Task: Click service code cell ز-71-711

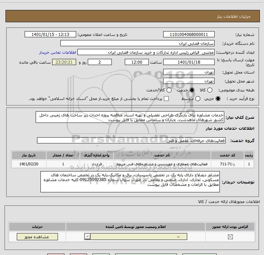Action: [x=227, y=164]
